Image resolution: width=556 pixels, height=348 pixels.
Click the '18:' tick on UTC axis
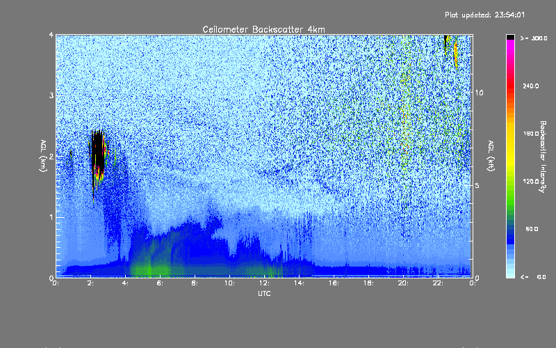pyautogui.click(x=368, y=283)
